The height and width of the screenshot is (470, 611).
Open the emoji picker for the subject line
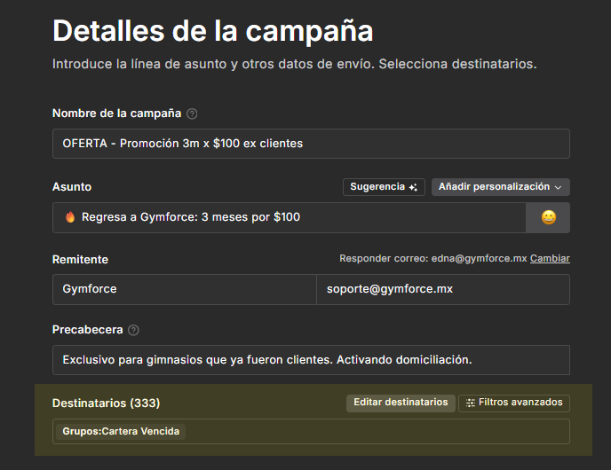(x=548, y=217)
